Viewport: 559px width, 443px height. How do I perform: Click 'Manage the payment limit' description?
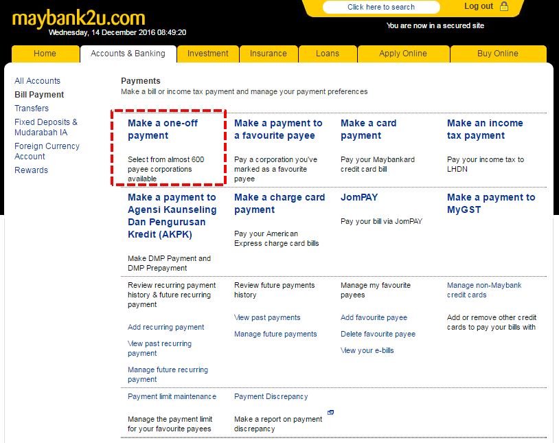pos(170,424)
